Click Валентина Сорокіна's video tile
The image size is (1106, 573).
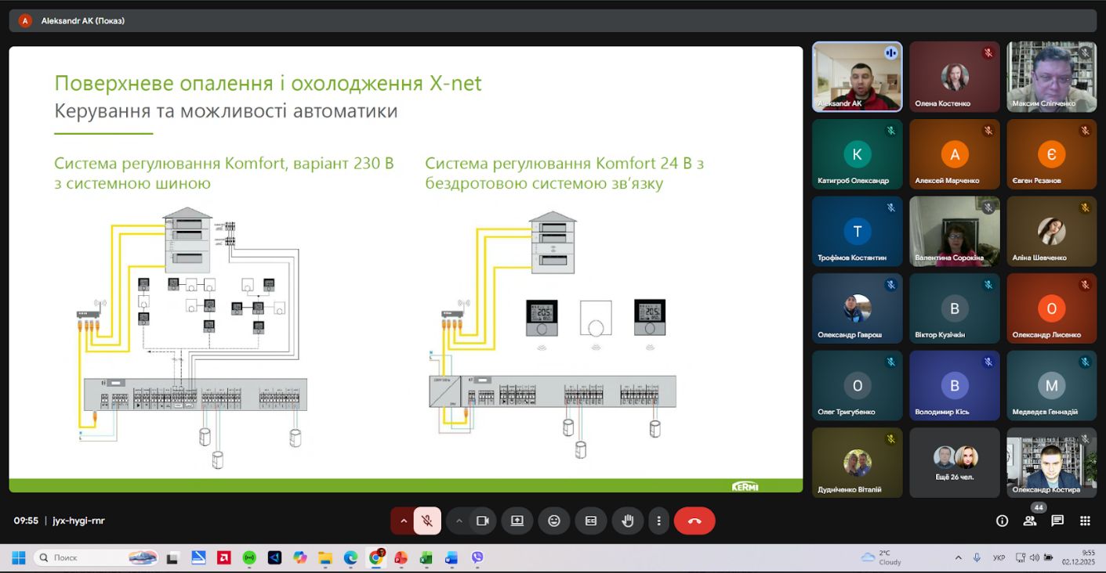(x=954, y=231)
